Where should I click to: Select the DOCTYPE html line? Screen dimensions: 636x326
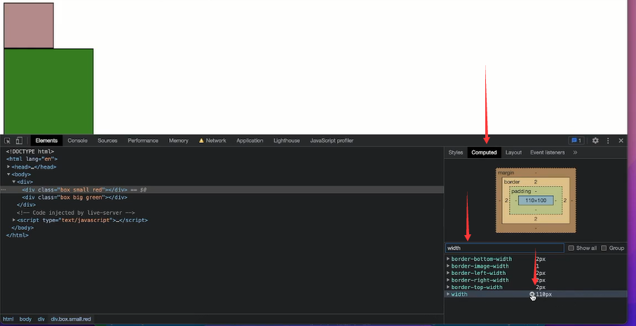pyautogui.click(x=30, y=151)
